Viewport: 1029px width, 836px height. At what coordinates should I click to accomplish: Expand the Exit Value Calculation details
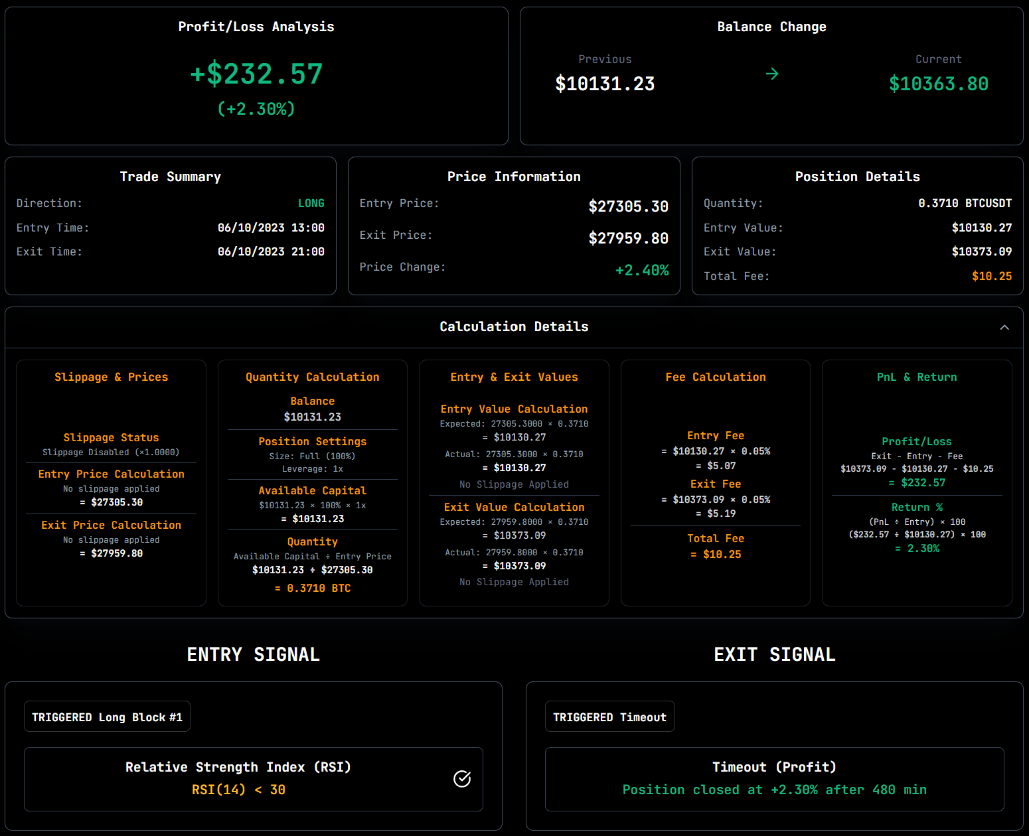click(x=514, y=506)
